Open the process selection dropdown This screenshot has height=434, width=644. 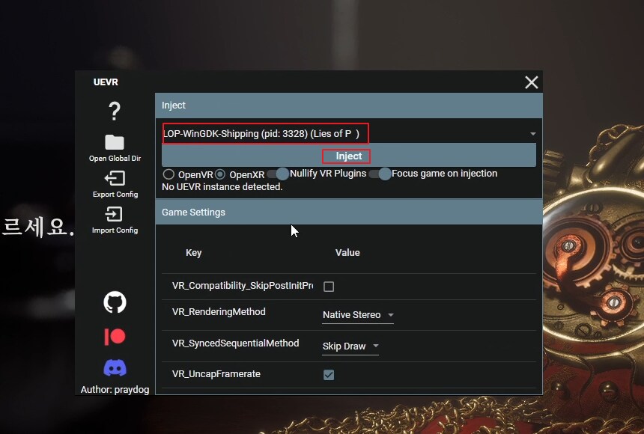coord(348,134)
